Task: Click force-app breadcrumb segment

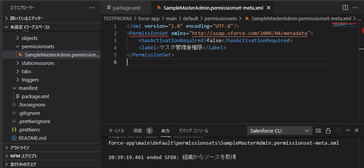Action: (149, 18)
